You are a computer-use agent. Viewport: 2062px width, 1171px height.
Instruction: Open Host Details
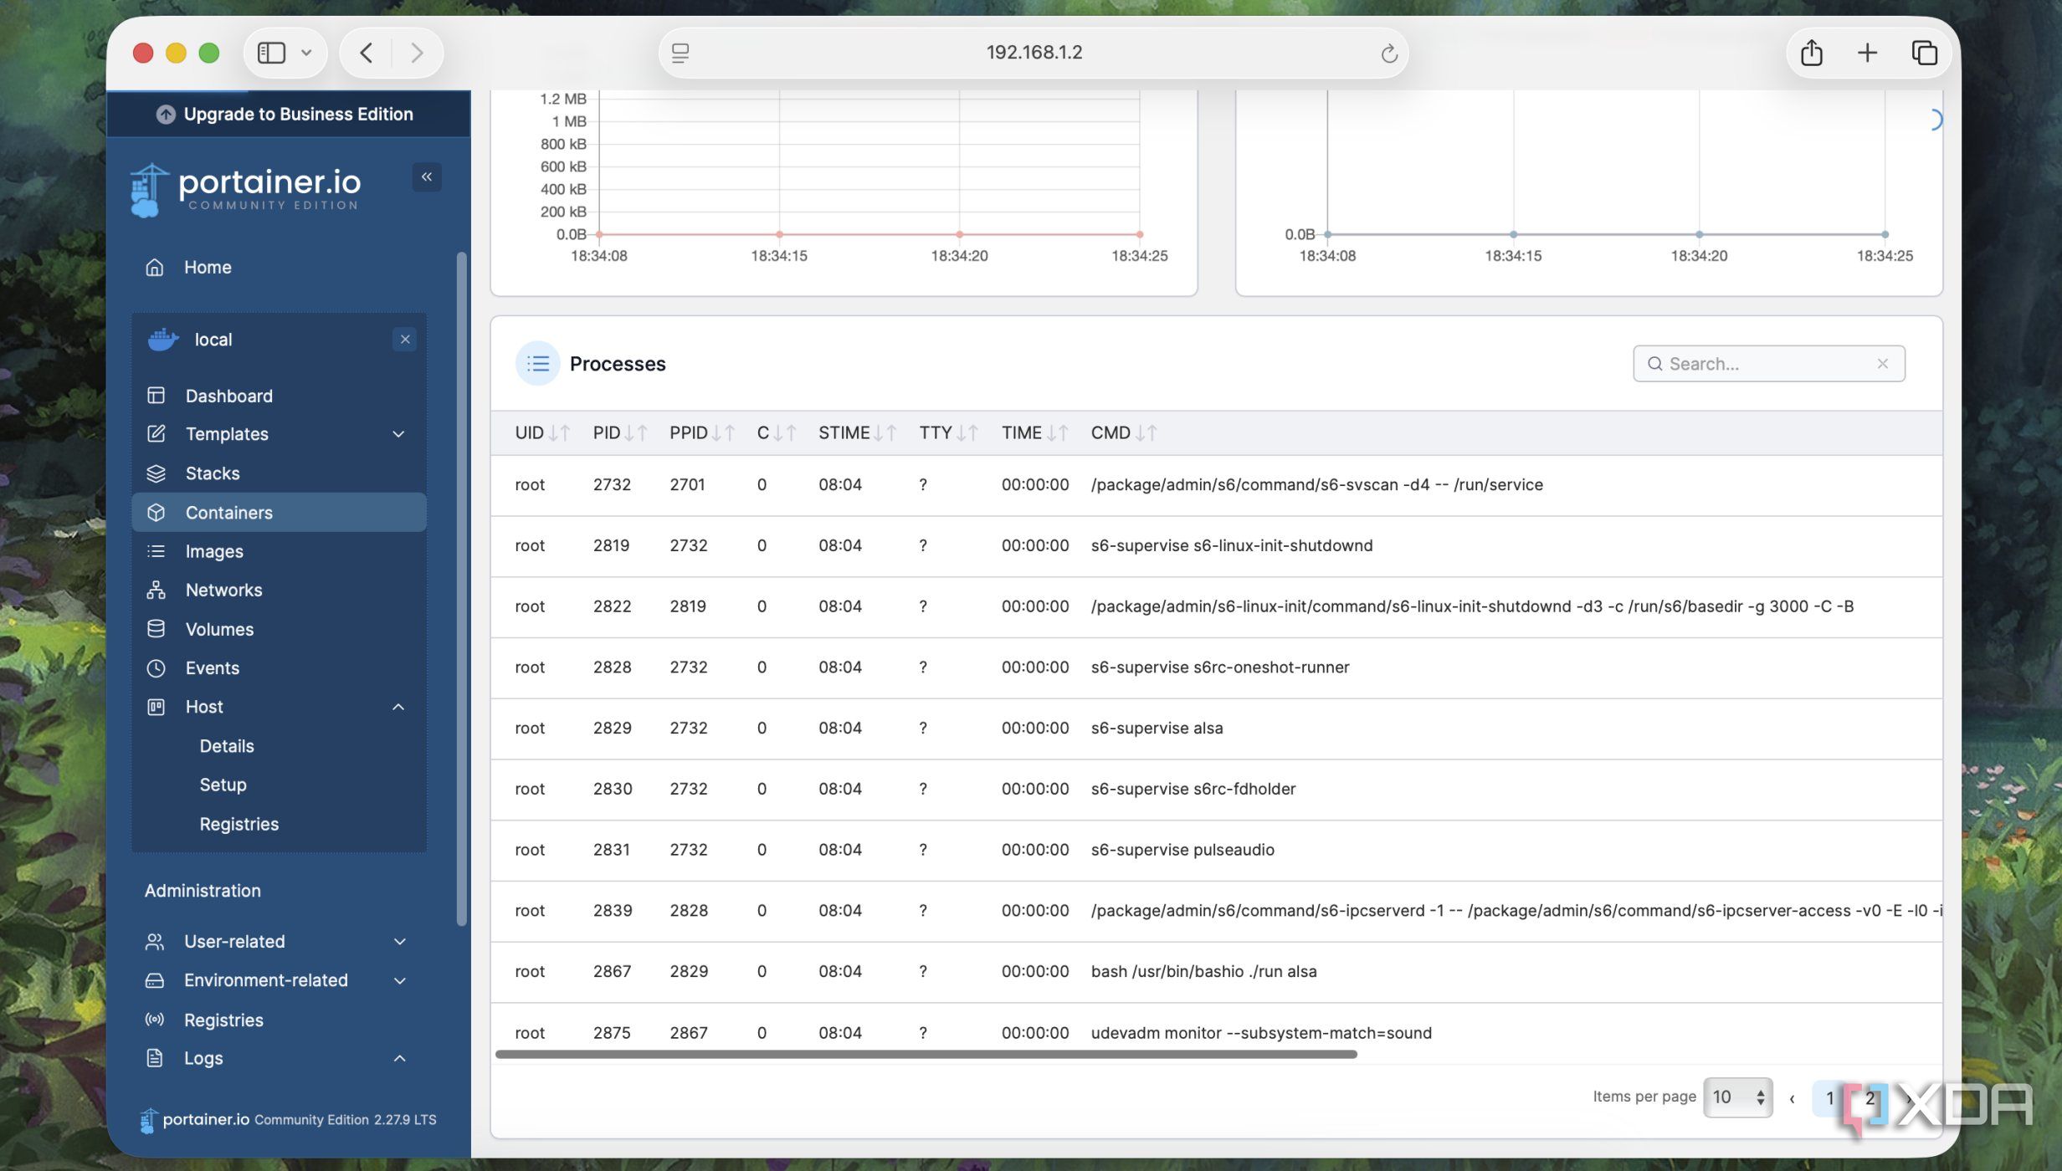pyautogui.click(x=226, y=745)
